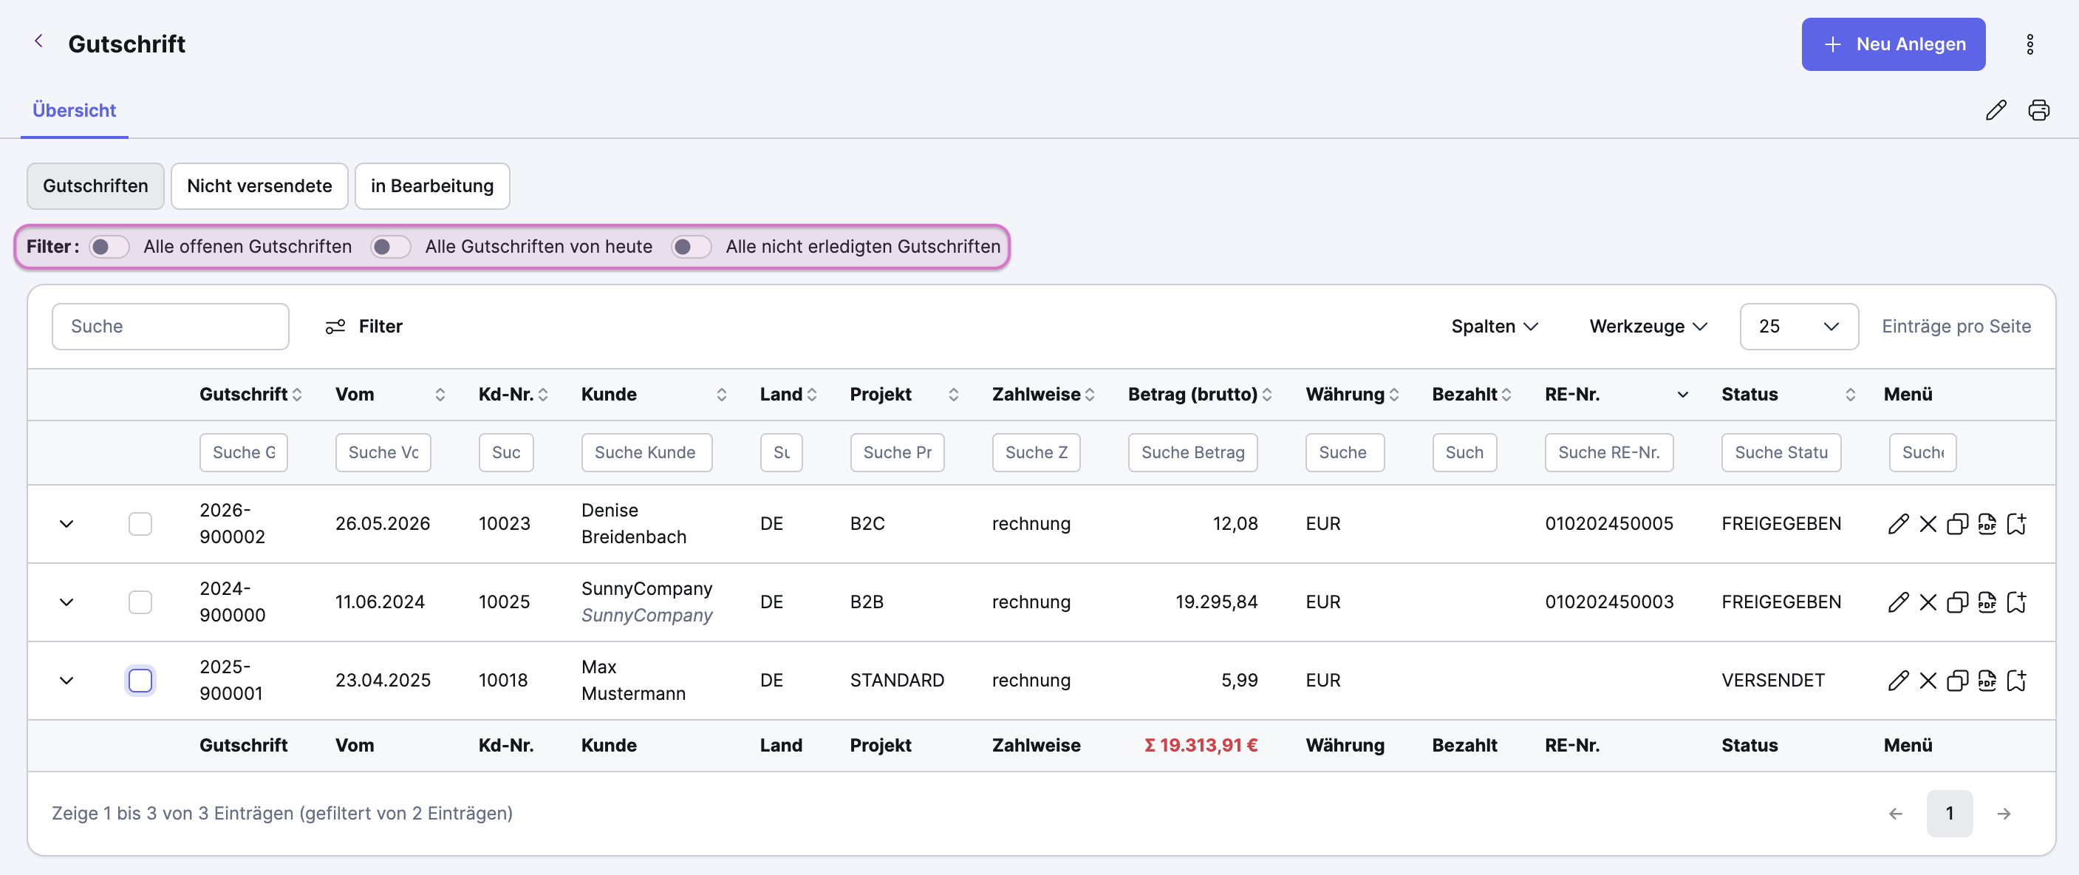Screen dimensions: 2079x875
Task: Open the entries per page dropdown showing 25
Action: (1798, 326)
